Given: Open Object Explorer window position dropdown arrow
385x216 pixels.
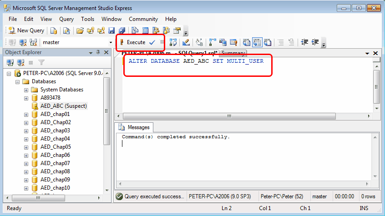Looking at the screenshot, I should click(x=91, y=53).
